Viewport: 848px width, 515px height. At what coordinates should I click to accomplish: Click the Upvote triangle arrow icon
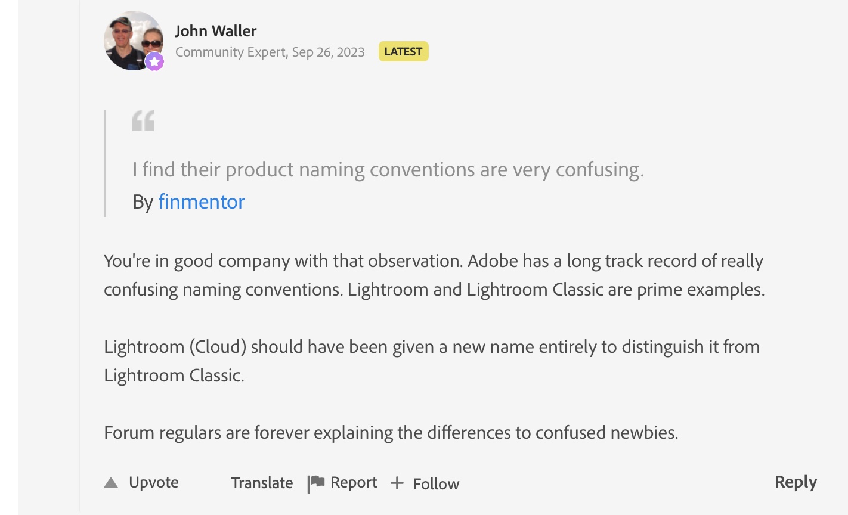tap(111, 483)
